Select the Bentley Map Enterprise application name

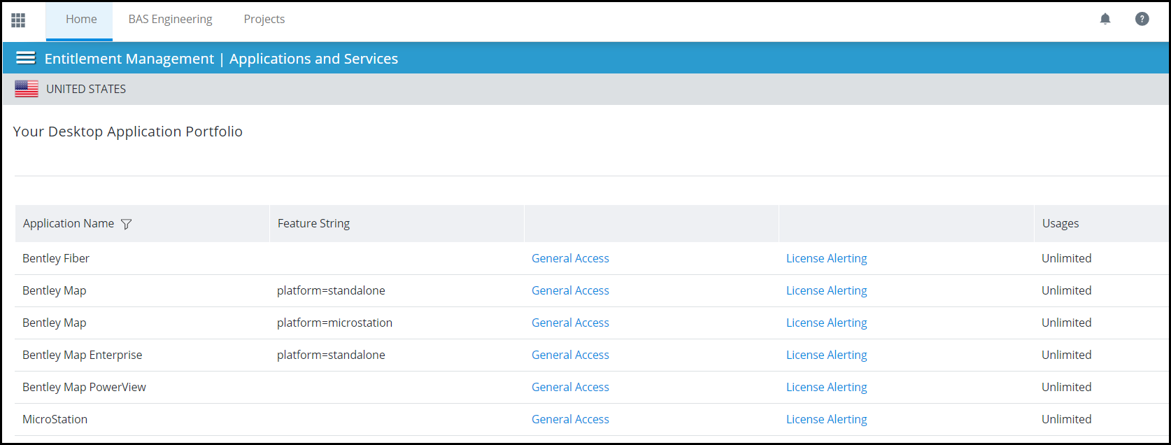pos(82,355)
